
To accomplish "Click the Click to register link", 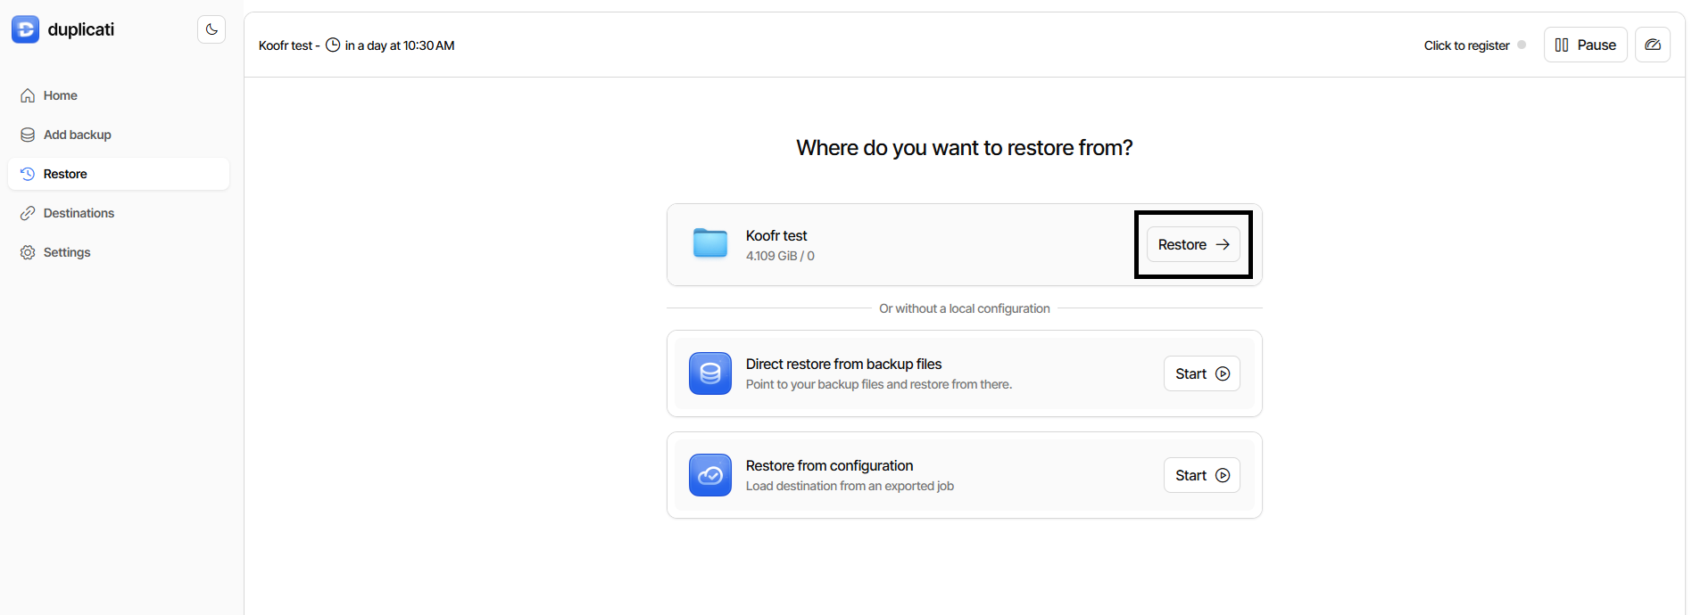I will tap(1466, 45).
